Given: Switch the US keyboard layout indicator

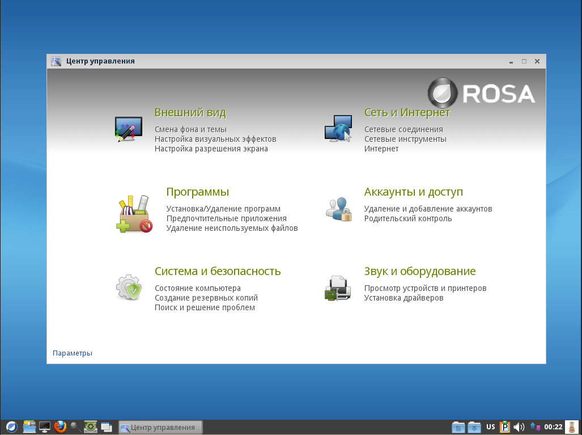Looking at the screenshot, I should pyautogui.click(x=490, y=427).
